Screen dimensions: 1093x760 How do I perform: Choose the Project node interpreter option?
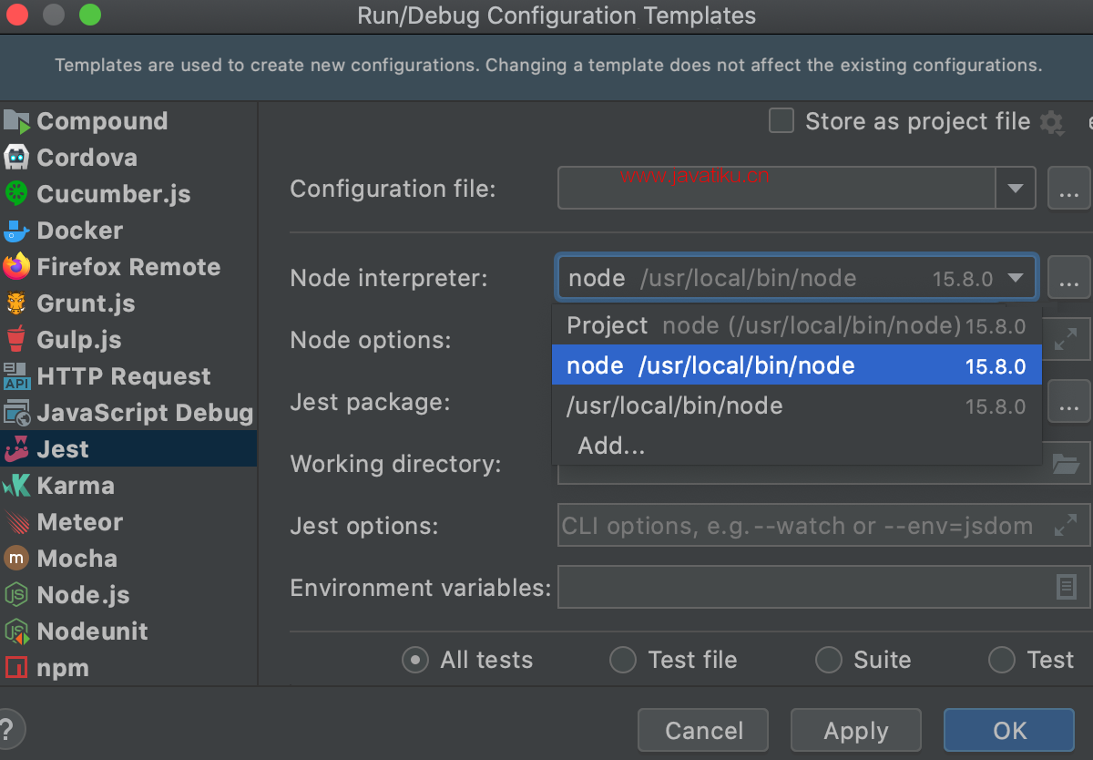pos(797,325)
